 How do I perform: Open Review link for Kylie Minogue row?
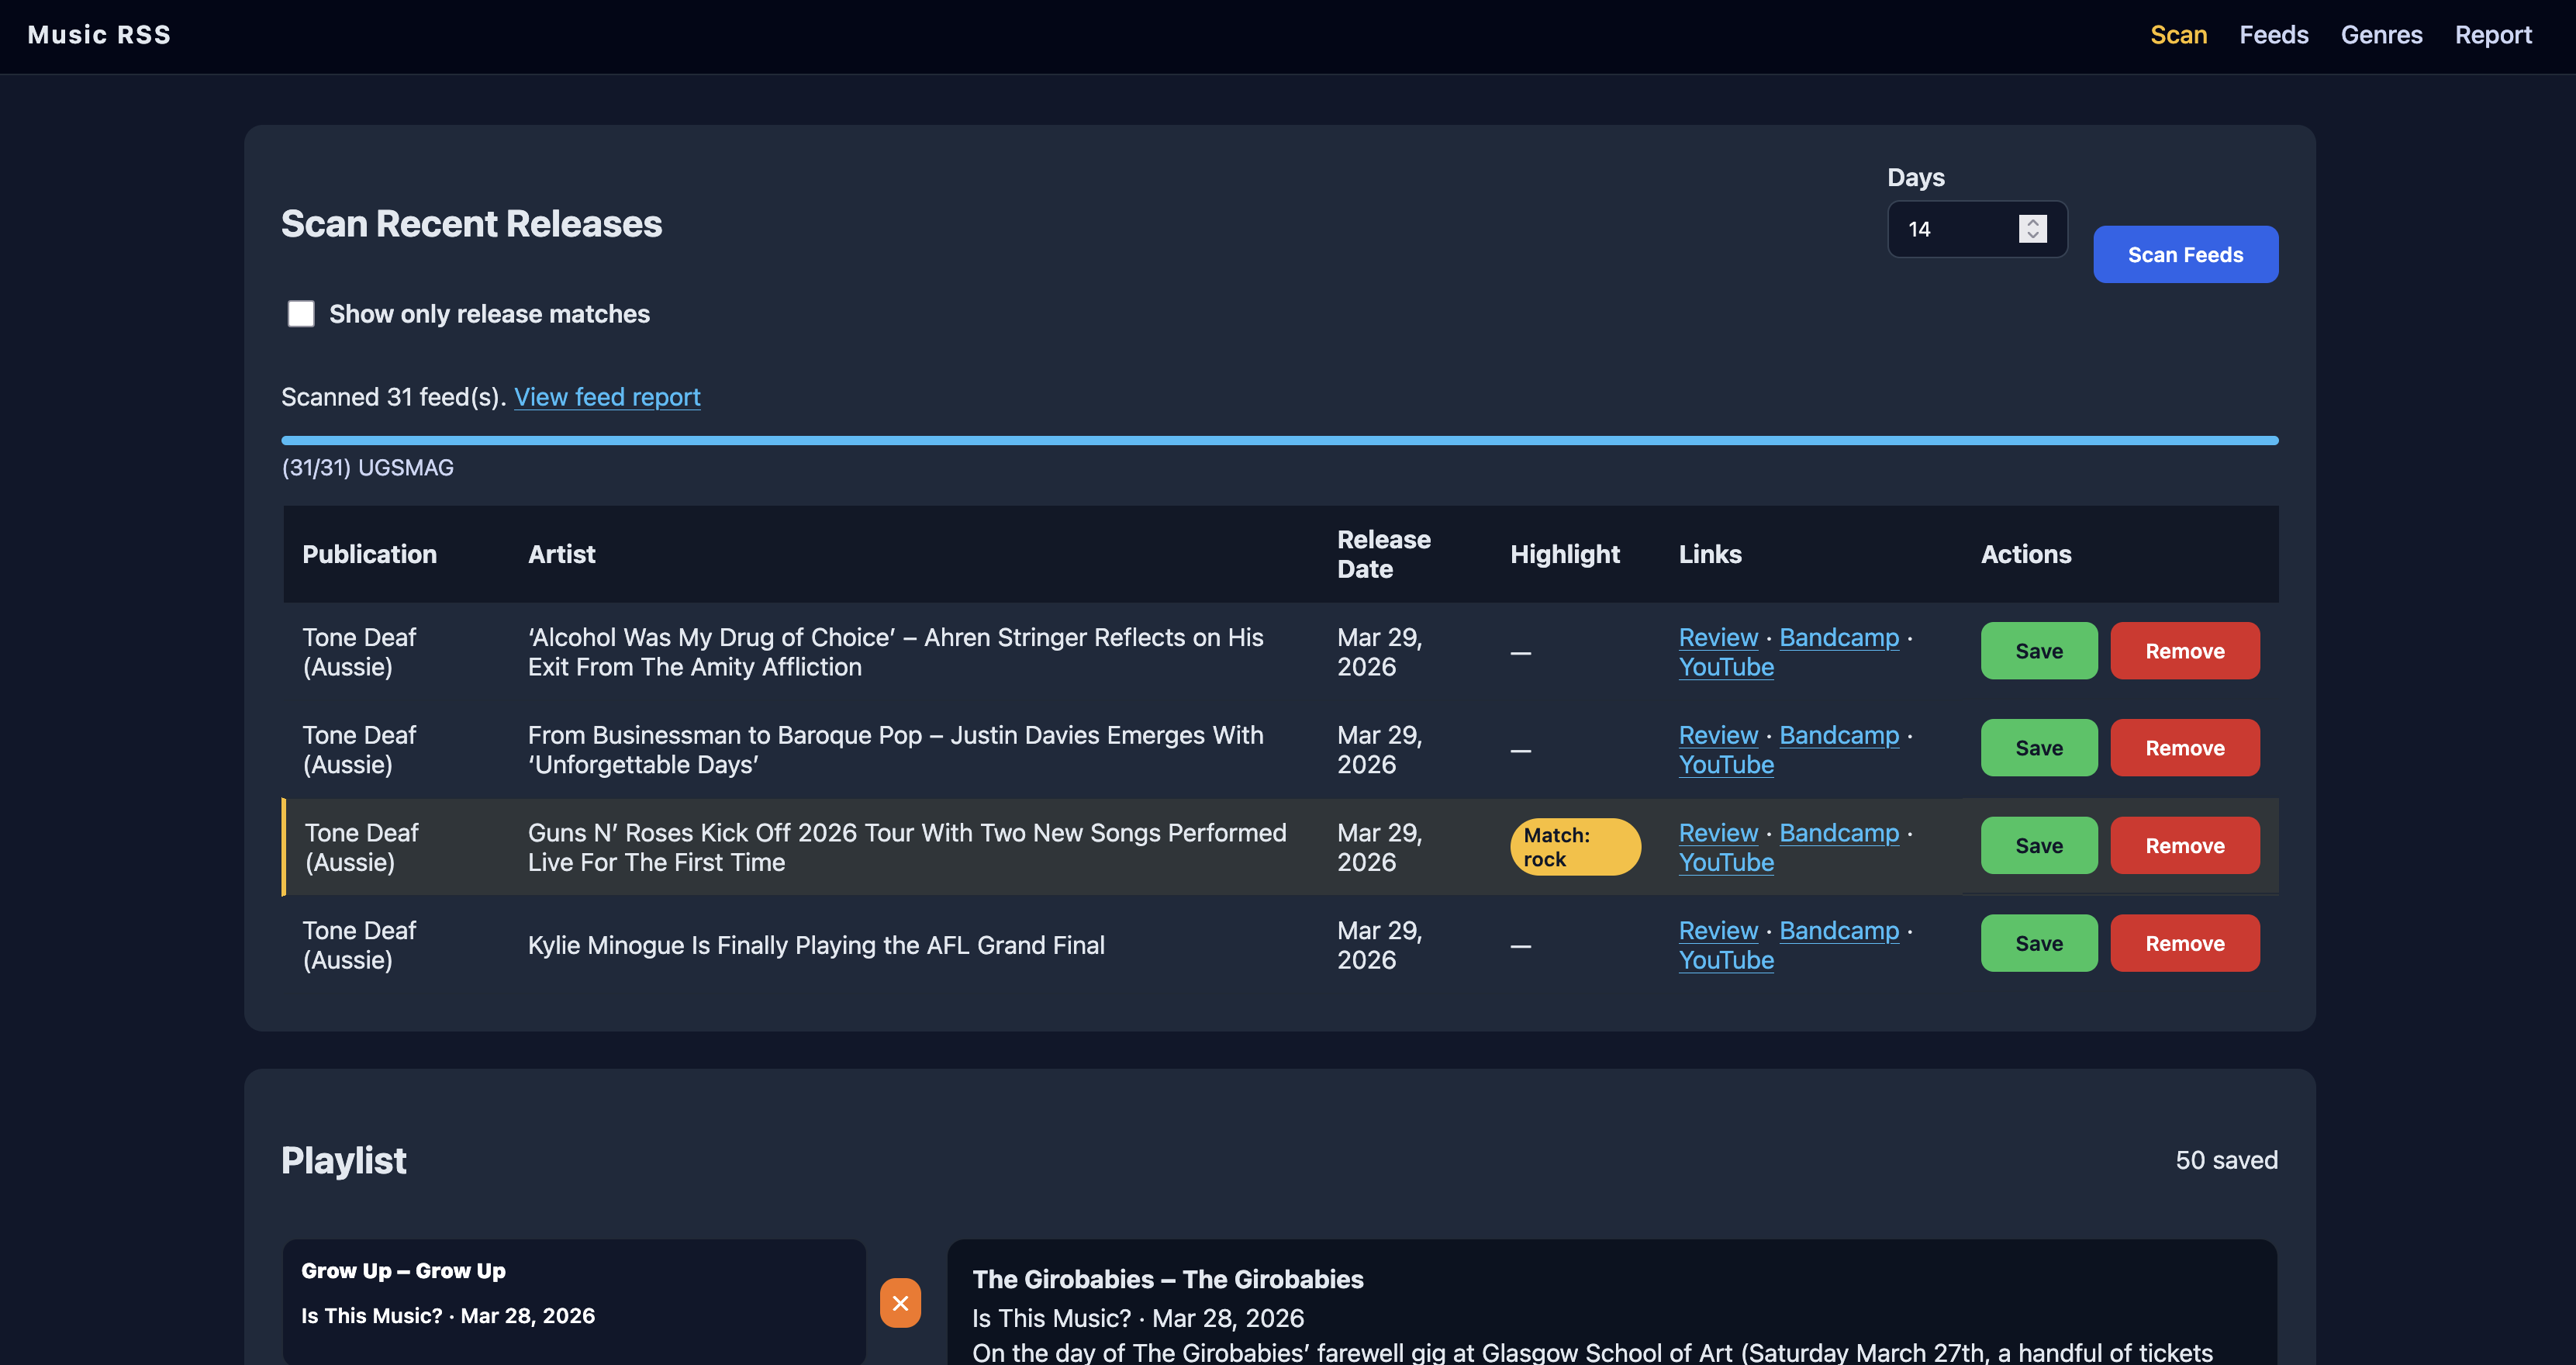1717,931
